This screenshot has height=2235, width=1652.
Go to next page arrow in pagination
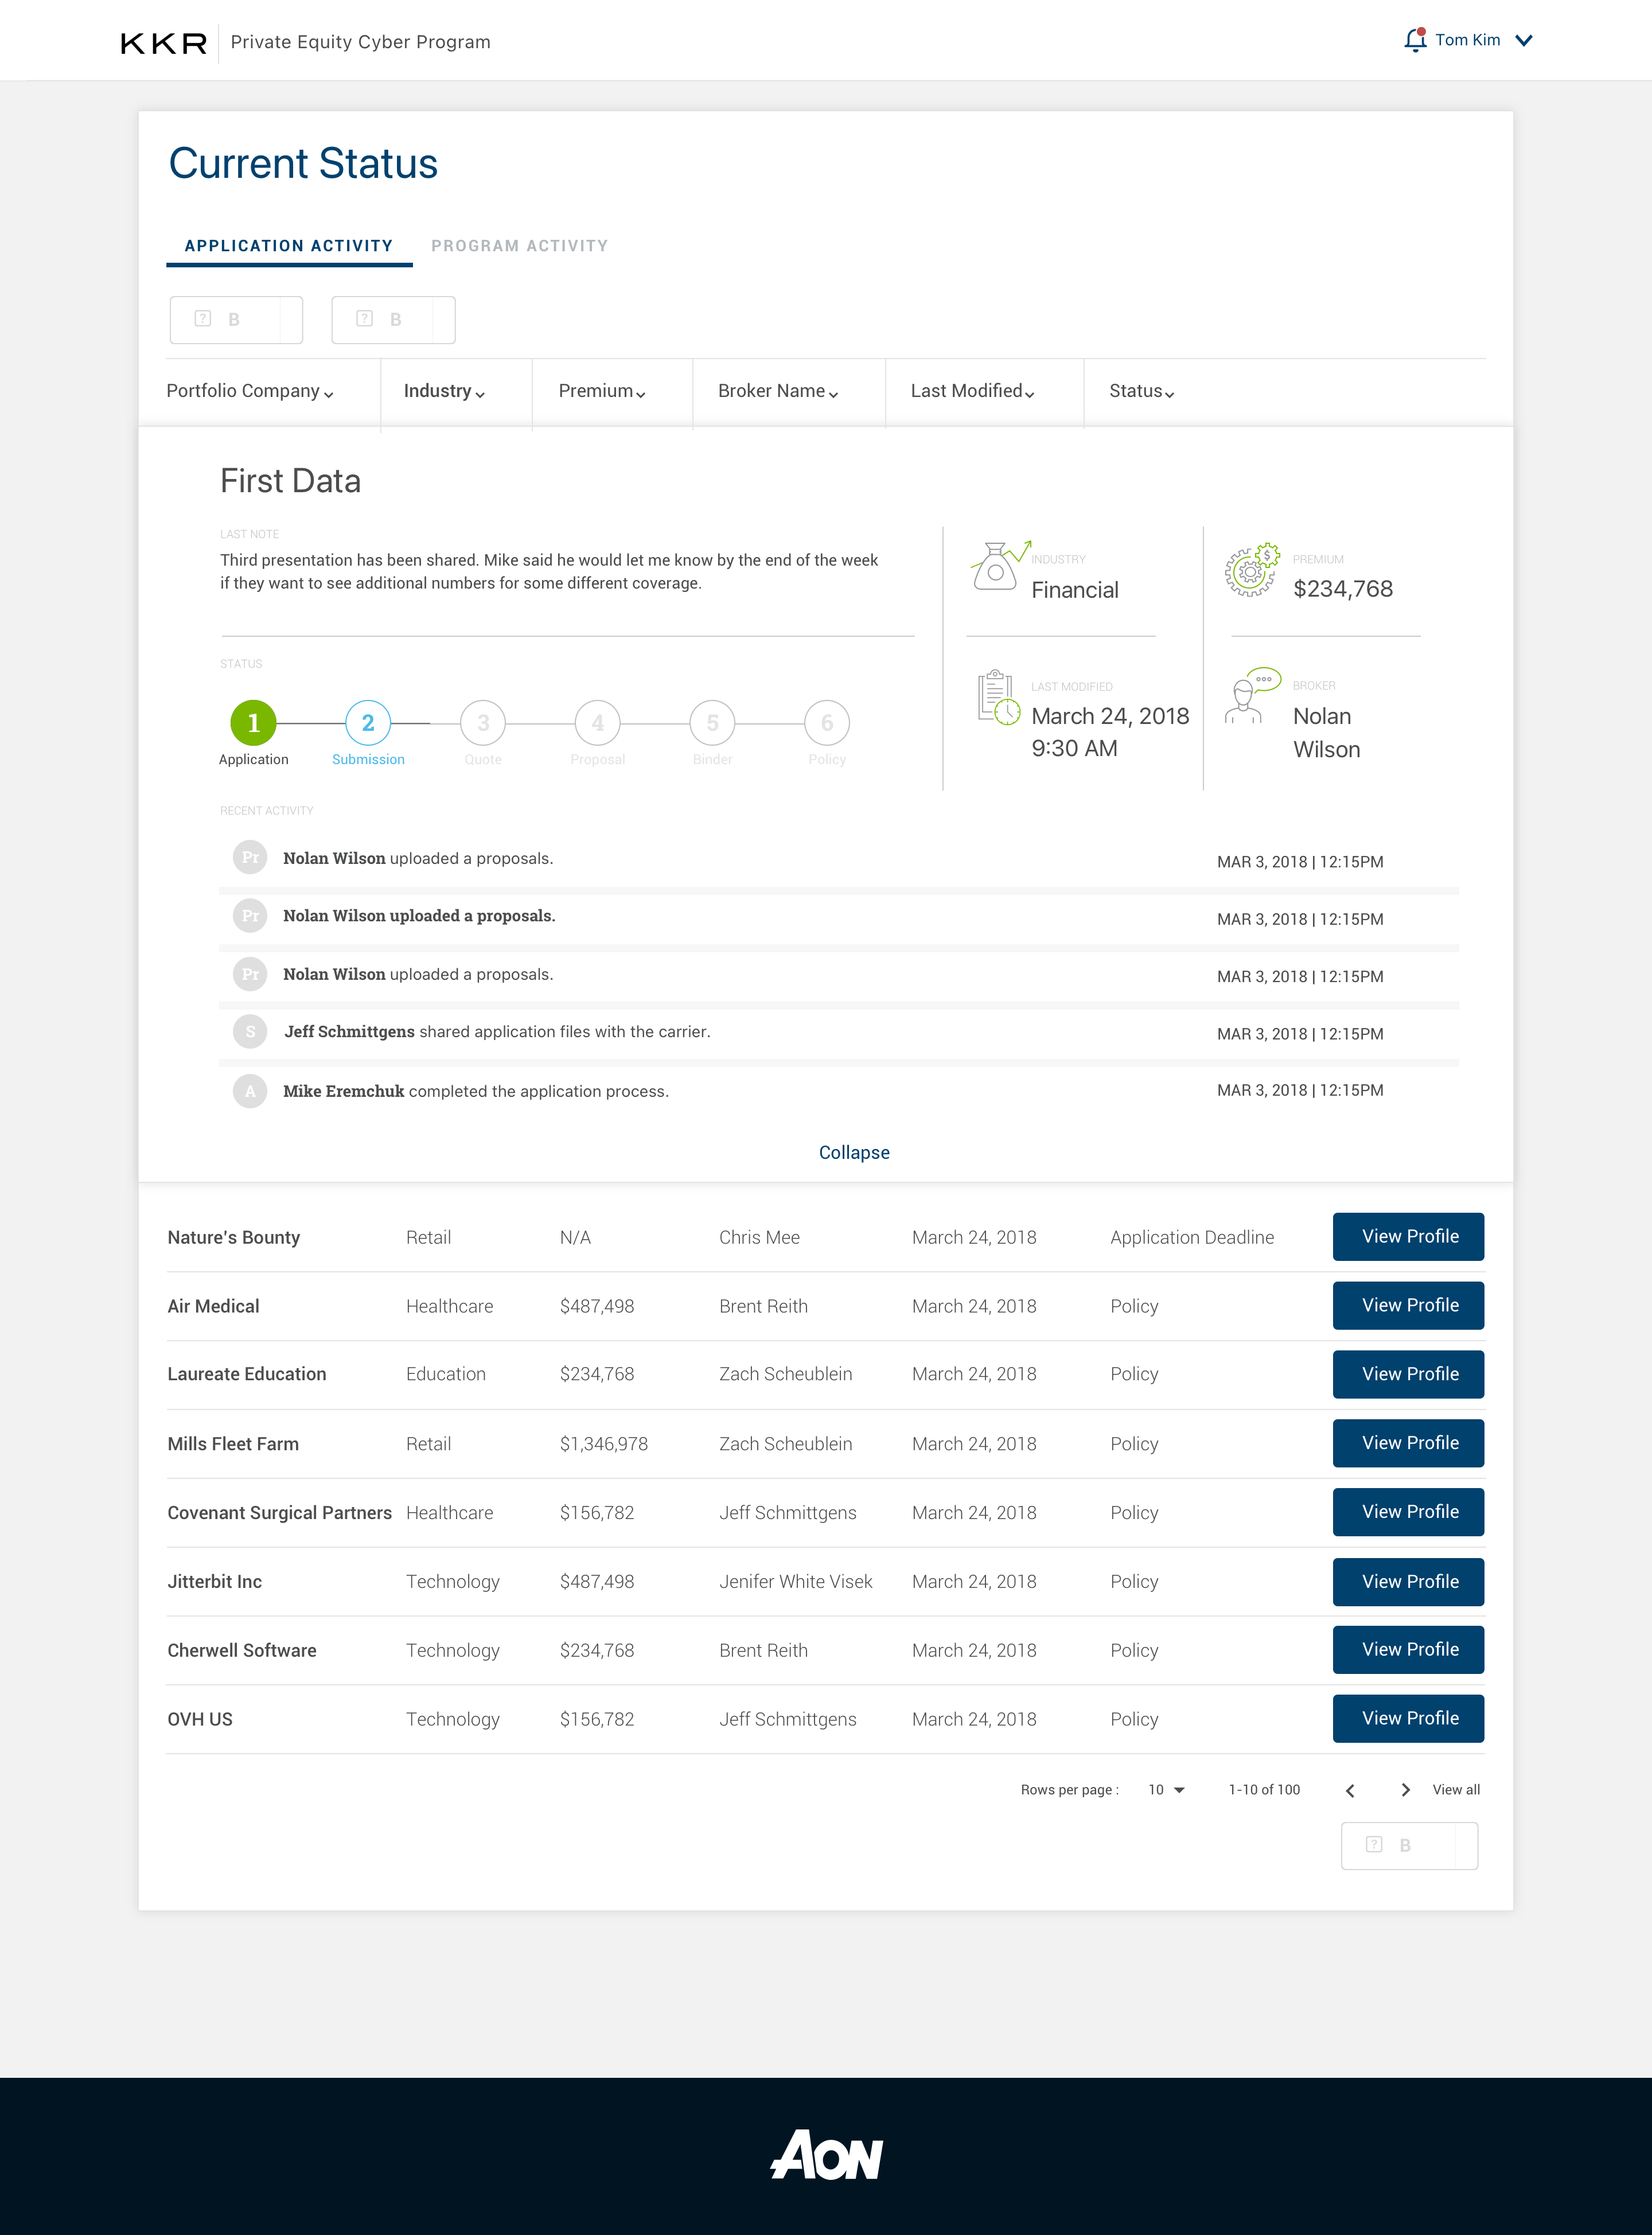[x=1405, y=1790]
